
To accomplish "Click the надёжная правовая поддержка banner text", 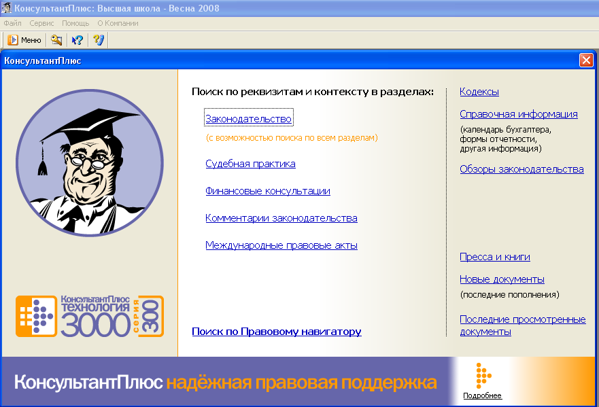I will click(x=301, y=383).
